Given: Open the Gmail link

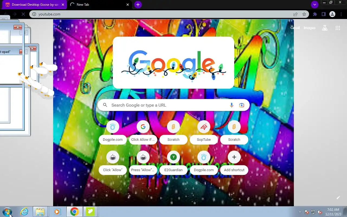Looking at the screenshot, I should click(295, 28).
